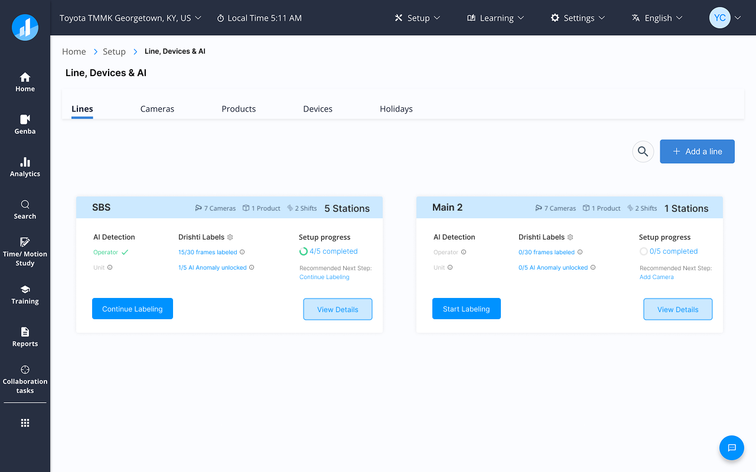Click the SBS green progress ring
The width and height of the screenshot is (756, 472).
click(304, 251)
